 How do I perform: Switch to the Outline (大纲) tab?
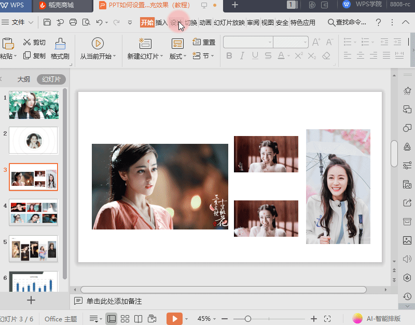23,79
